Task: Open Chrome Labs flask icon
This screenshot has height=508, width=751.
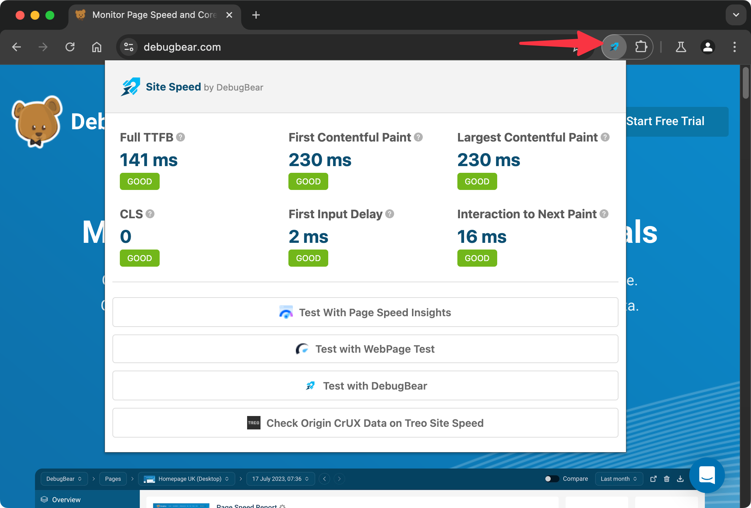Action: point(681,47)
